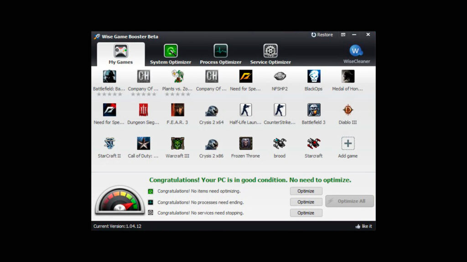Click the Frozen Throne game icon

coord(245,144)
